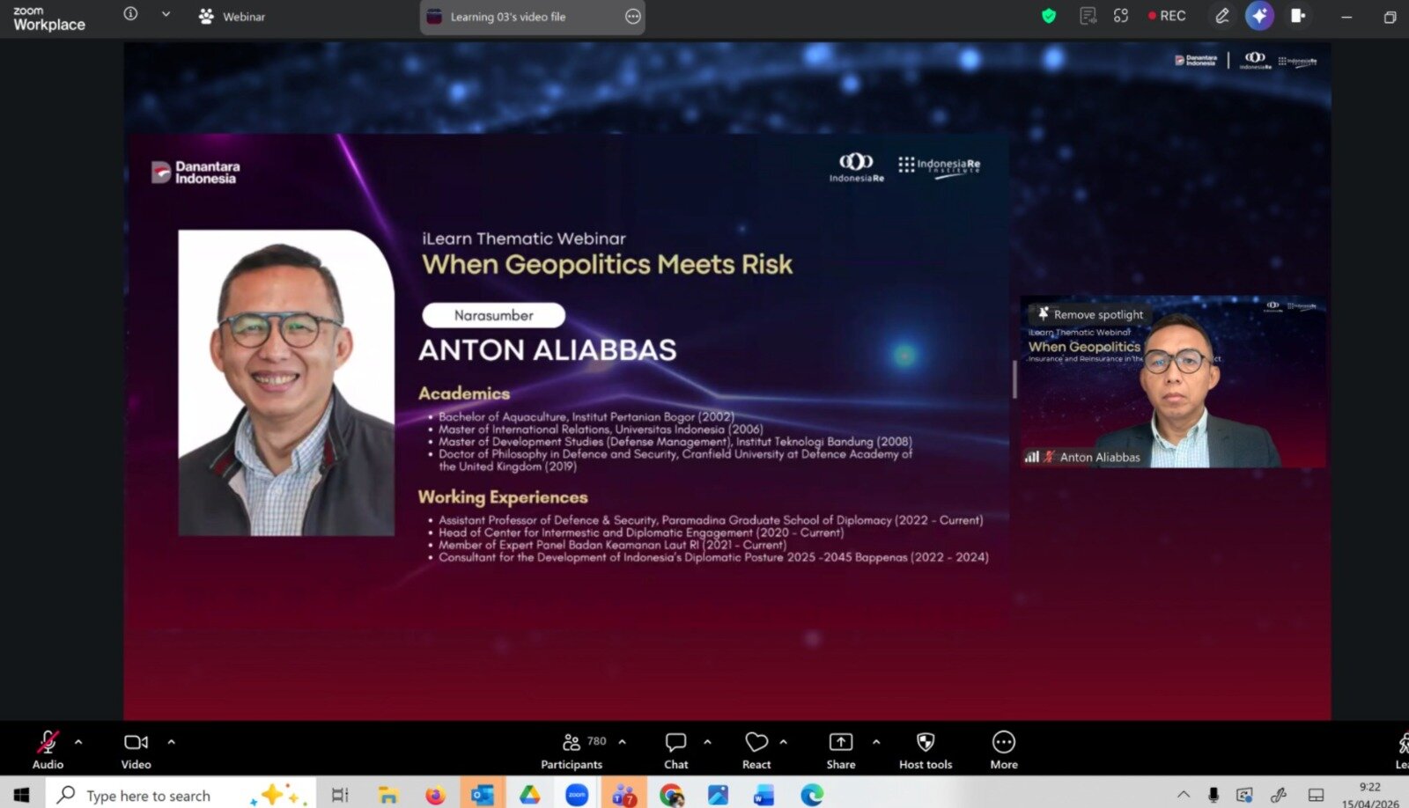Open the More options menu

(1003, 751)
